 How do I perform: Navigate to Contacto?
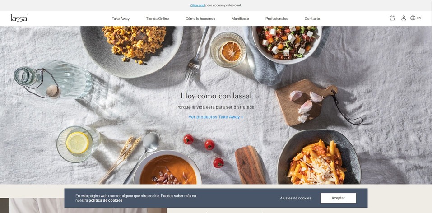point(312,19)
